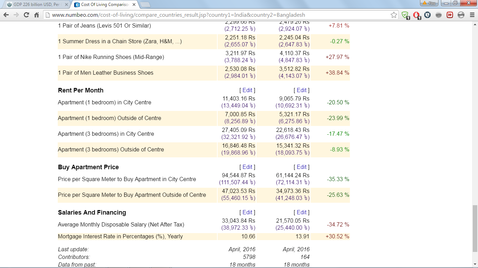Open the red stop-hand AdBlock extension
Image resolution: width=478 pixels, height=268 pixels.
[x=416, y=15]
